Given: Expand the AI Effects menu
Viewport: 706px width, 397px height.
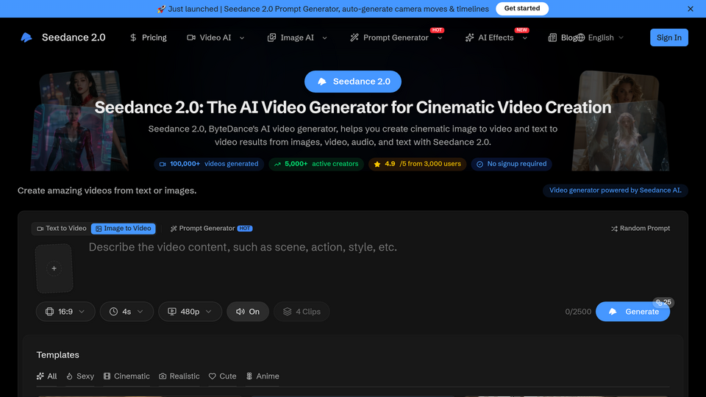Looking at the screenshot, I should click(x=496, y=37).
